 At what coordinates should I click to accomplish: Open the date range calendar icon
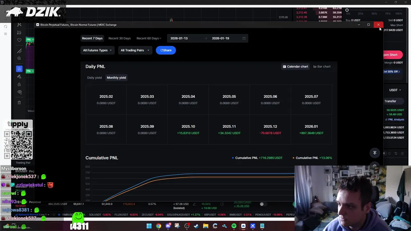(244, 38)
